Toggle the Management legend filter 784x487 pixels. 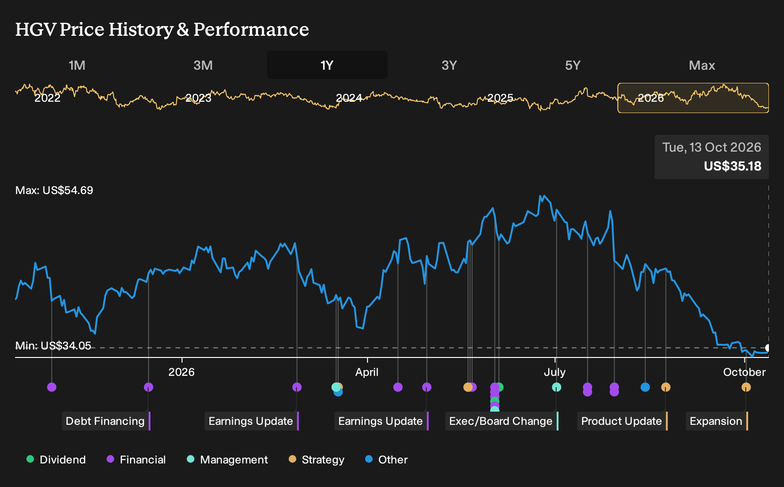tap(227, 460)
